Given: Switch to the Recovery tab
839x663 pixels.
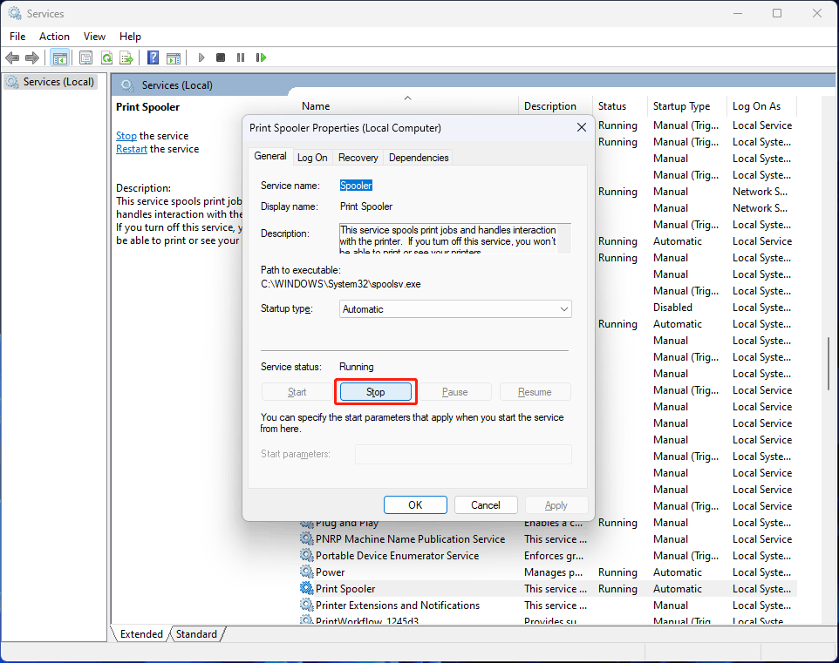Looking at the screenshot, I should [x=358, y=158].
